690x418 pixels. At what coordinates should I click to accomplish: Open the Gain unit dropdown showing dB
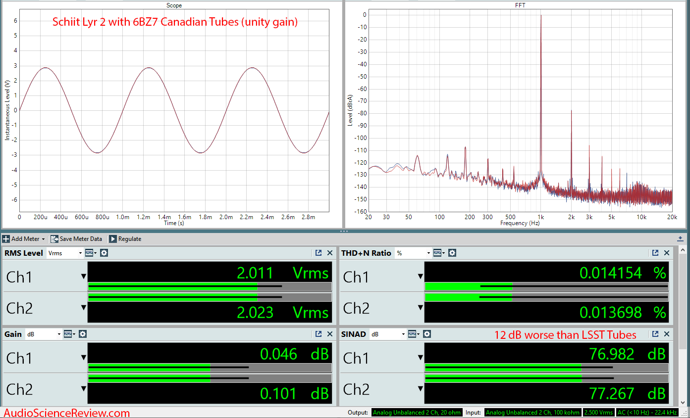[x=43, y=334]
